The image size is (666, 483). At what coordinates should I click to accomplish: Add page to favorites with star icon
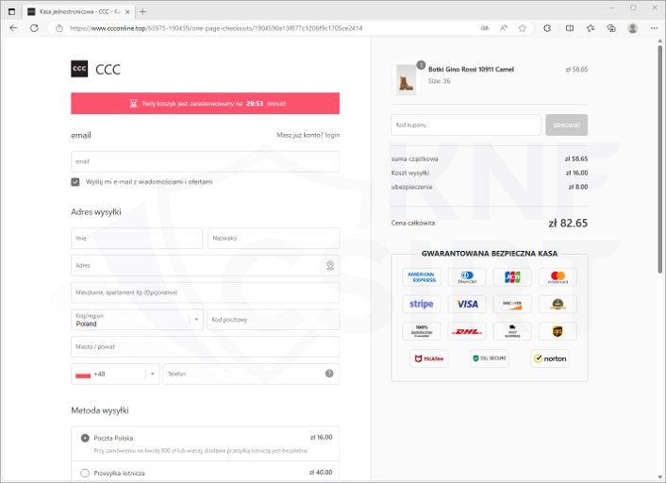click(x=522, y=28)
